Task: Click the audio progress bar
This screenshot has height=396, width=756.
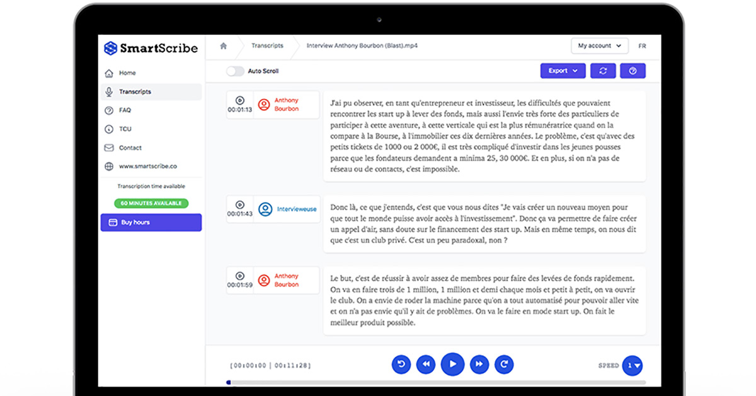Action: coord(436,382)
